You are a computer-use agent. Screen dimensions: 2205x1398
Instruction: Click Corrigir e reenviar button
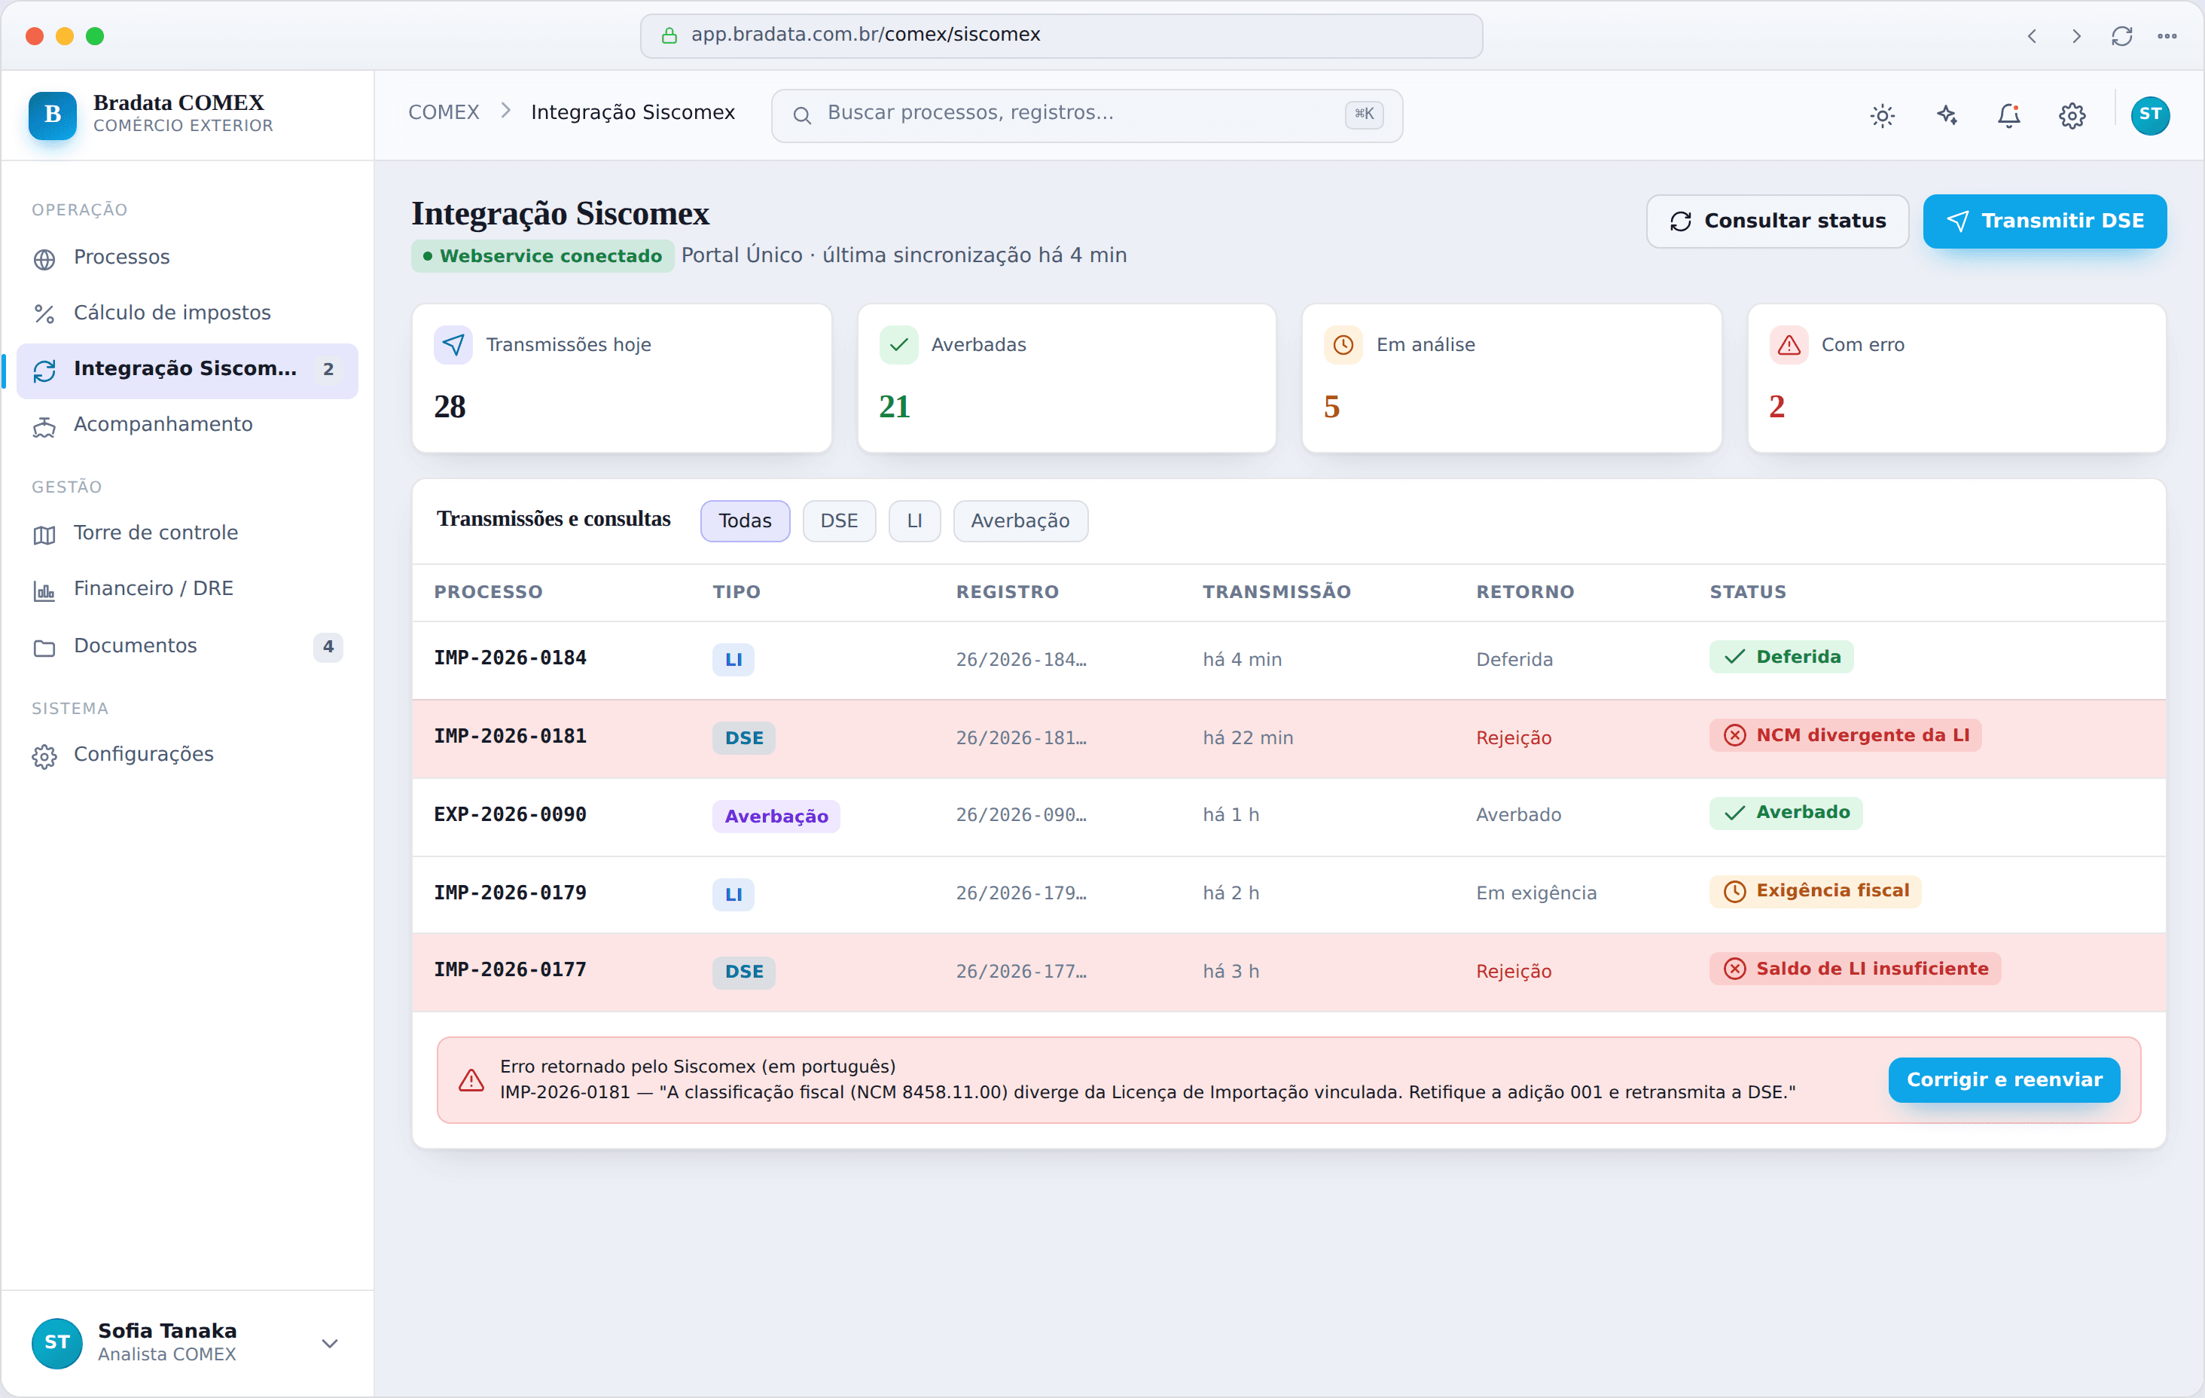click(x=2003, y=1079)
